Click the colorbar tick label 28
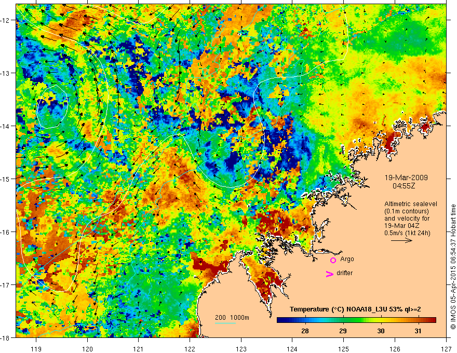The height and width of the screenshot is (353, 457). click(x=305, y=331)
